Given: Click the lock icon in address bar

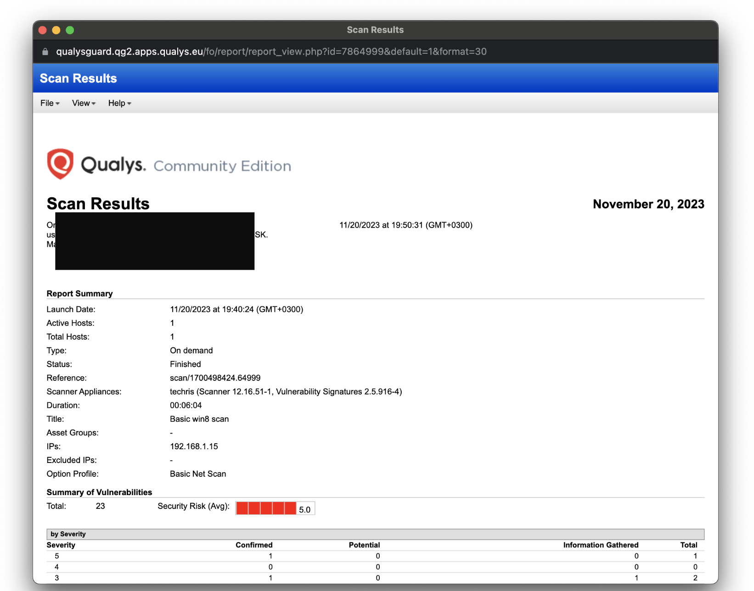Looking at the screenshot, I should tap(45, 52).
